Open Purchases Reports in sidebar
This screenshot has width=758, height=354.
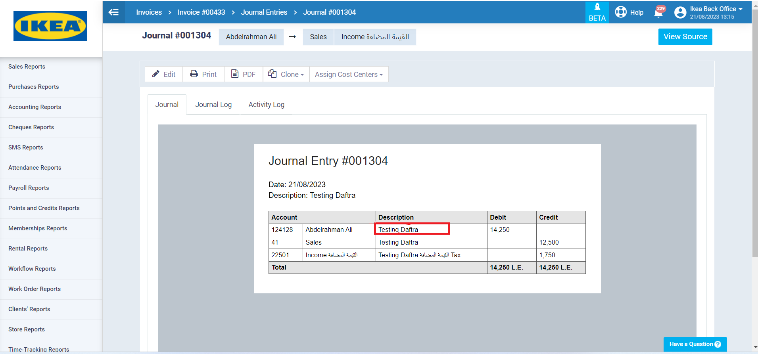[51, 87]
